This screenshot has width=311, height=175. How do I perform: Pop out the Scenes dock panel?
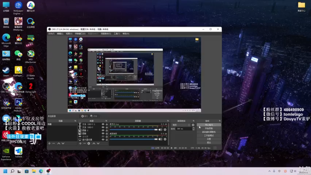[x=75, y=121]
